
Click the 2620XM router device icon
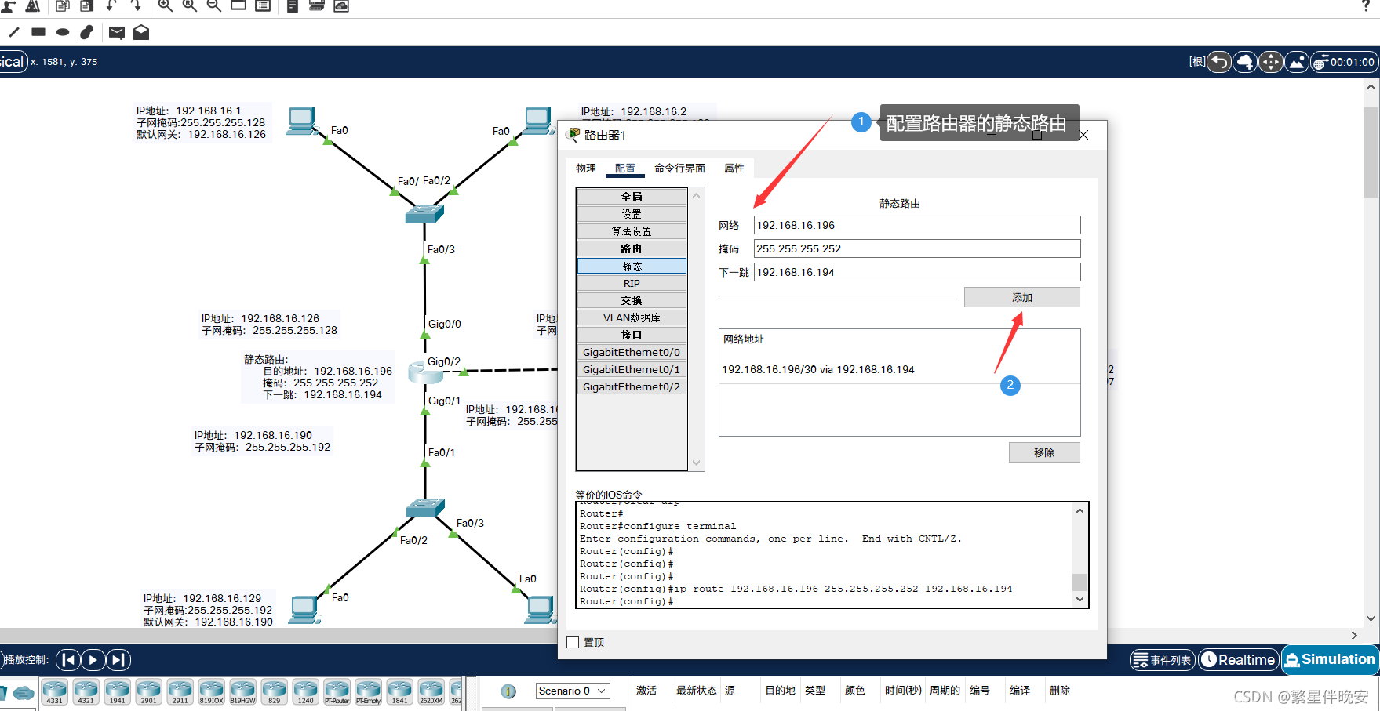click(431, 691)
